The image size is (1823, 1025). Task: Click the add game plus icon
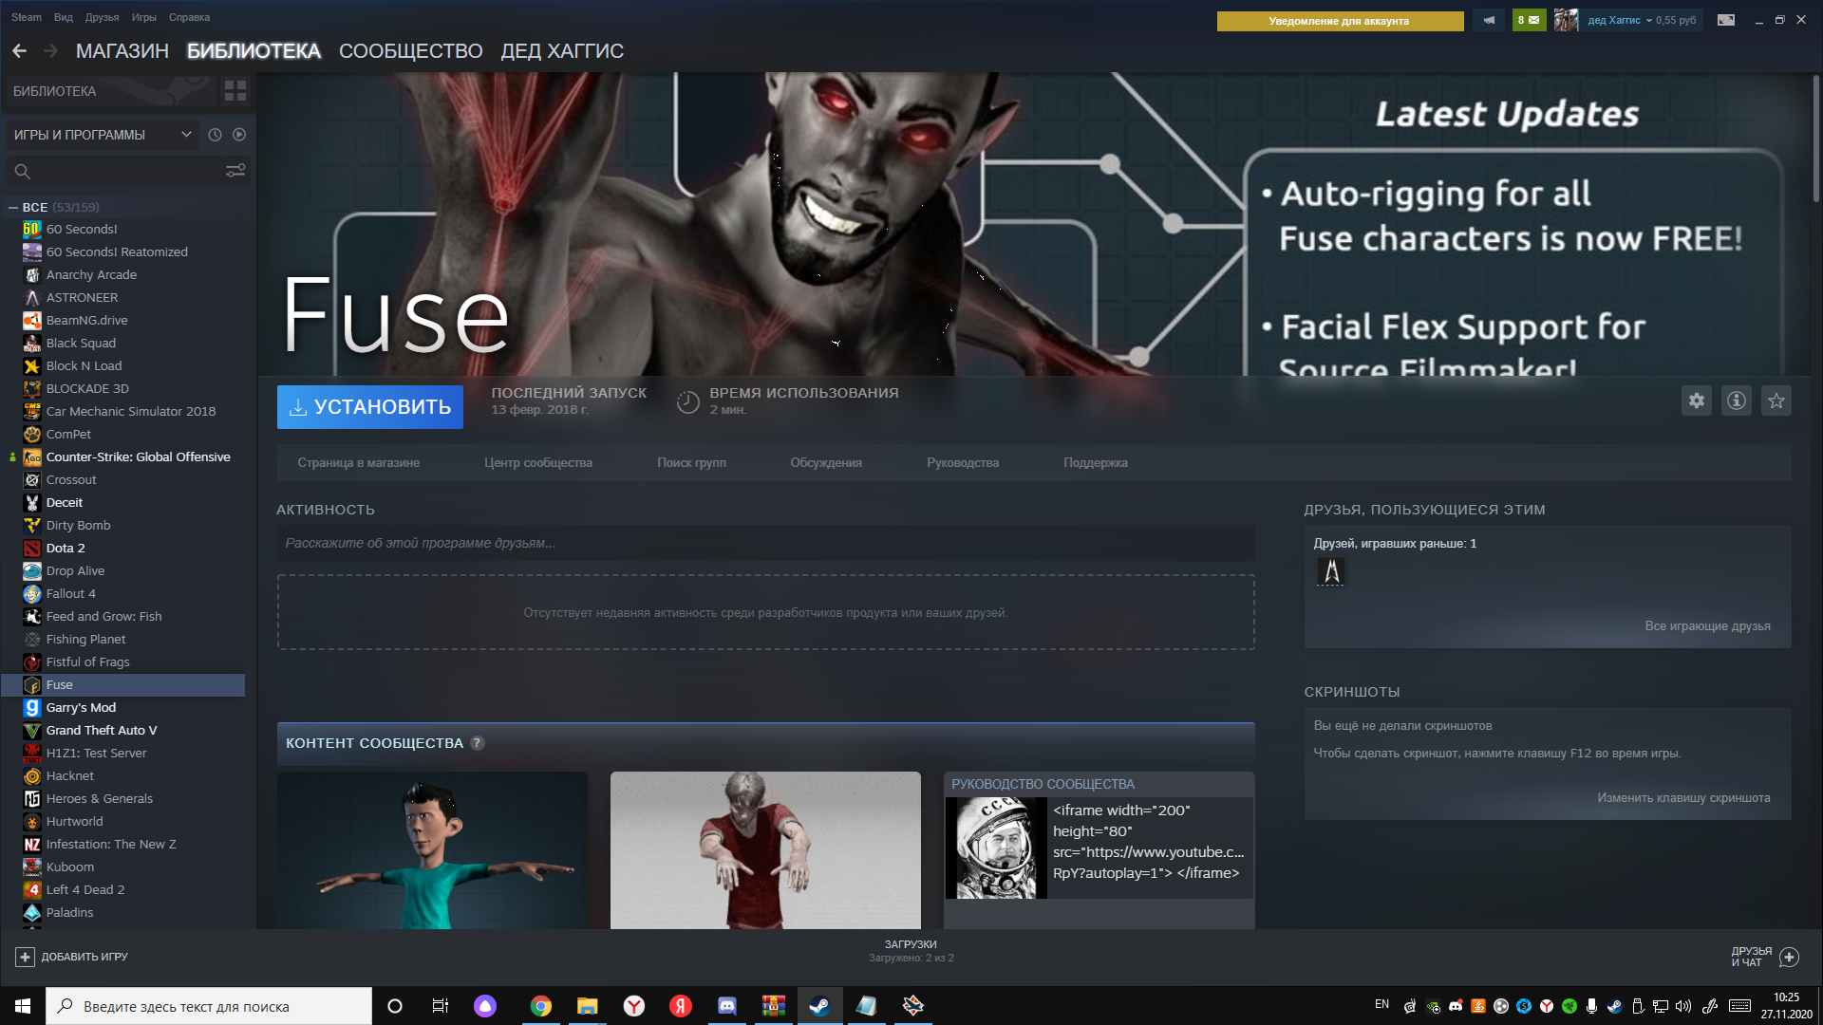(x=26, y=957)
